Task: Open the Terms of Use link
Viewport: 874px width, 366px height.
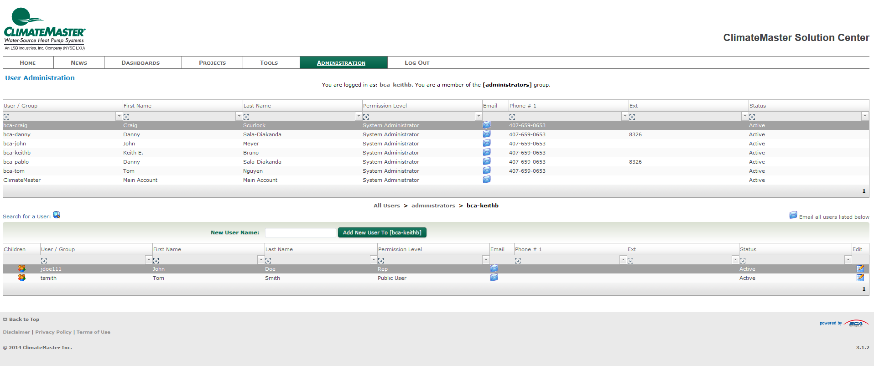Action: pyautogui.click(x=94, y=332)
